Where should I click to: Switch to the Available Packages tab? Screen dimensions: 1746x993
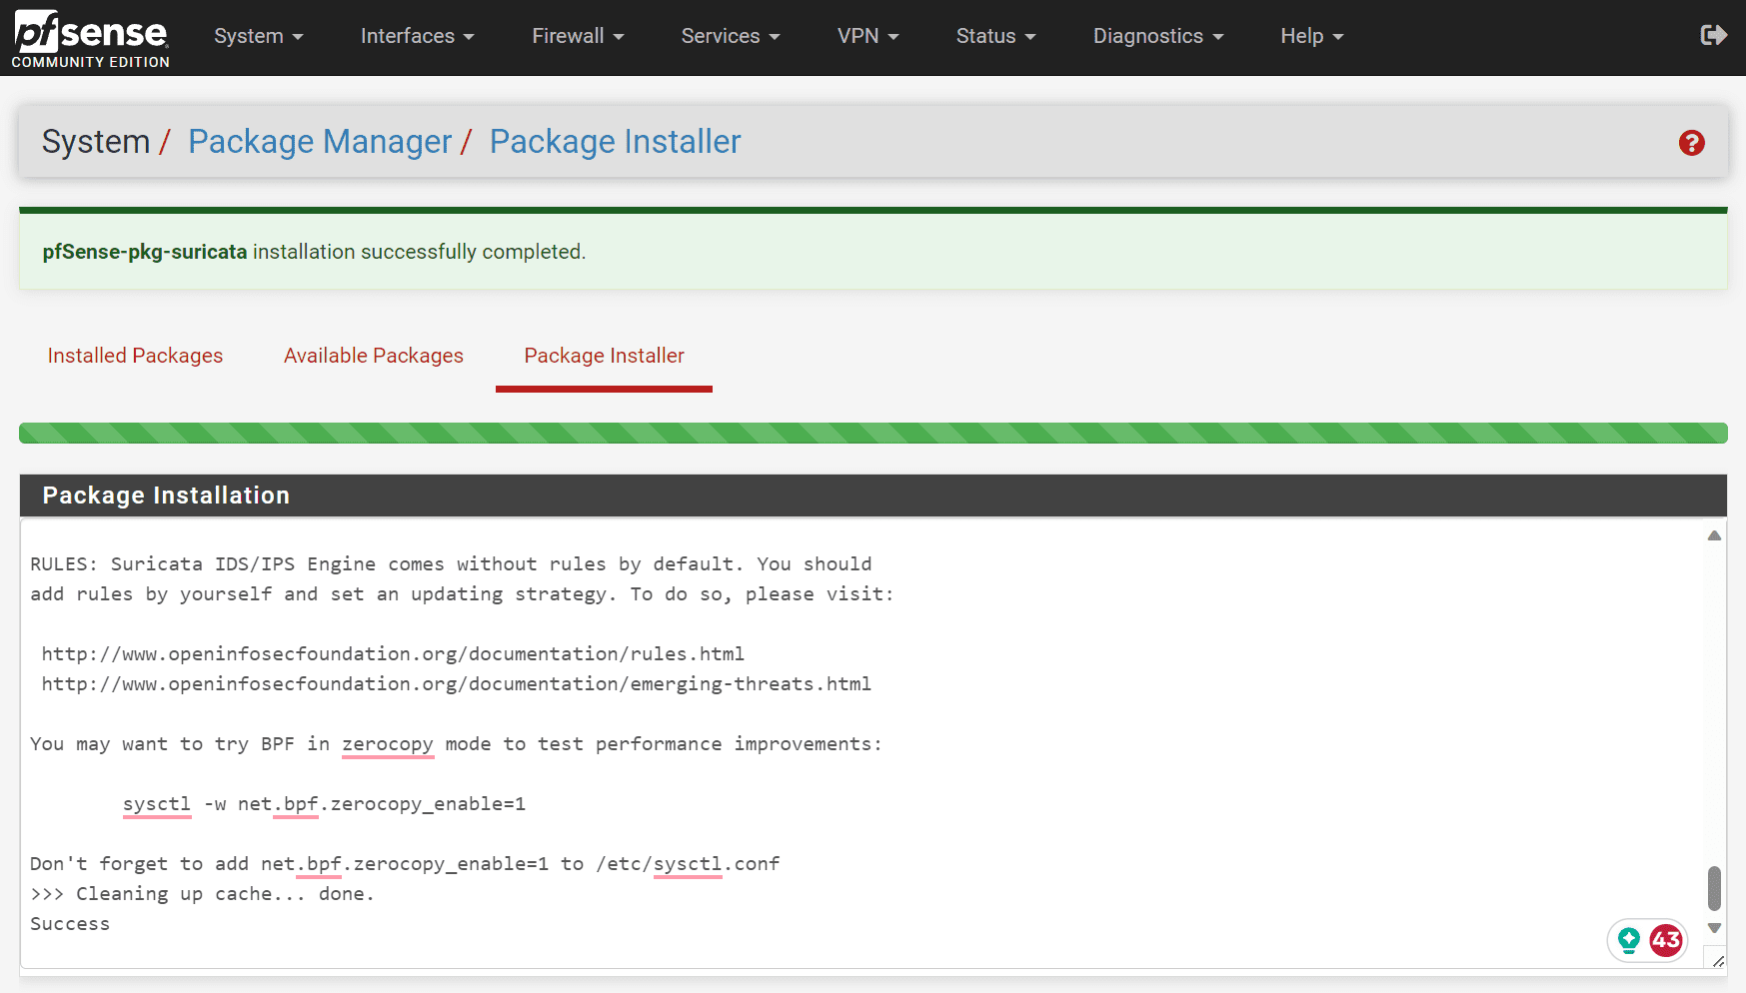click(x=374, y=356)
